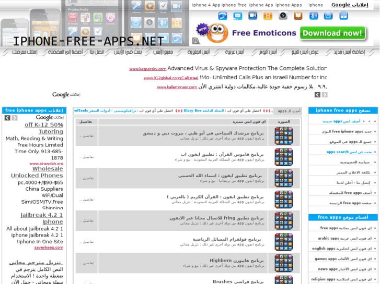Click the book icon in the banner ad

coord(298,16)
